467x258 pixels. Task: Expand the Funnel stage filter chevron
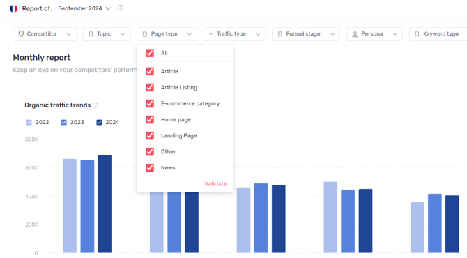(x=332, y=34)
